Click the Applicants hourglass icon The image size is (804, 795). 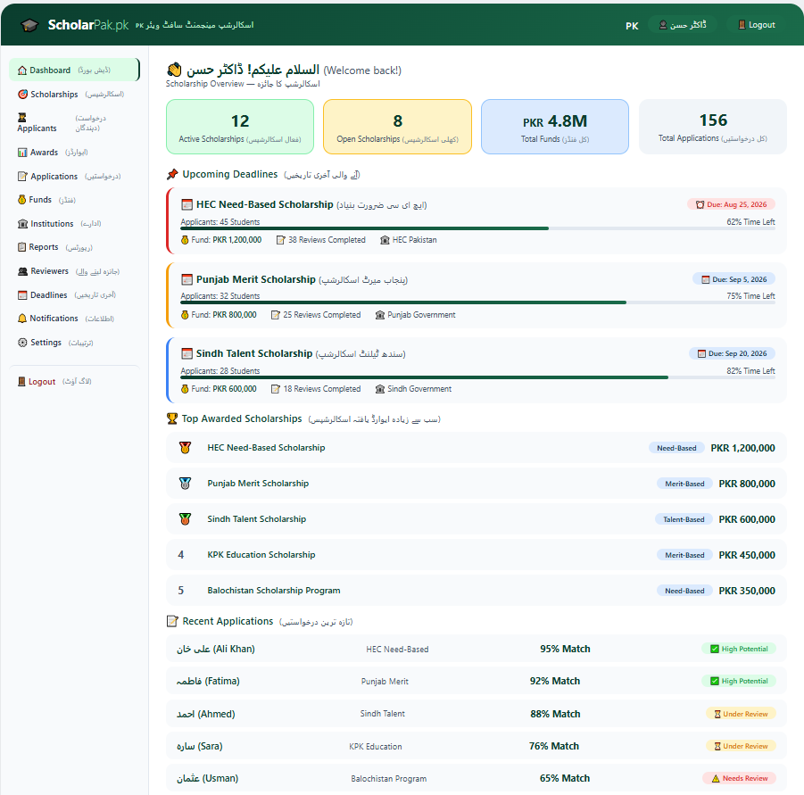pos(22,118)
